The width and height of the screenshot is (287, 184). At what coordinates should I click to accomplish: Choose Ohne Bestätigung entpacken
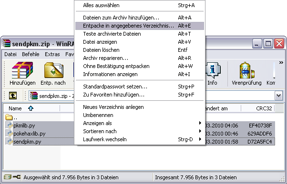coord(140,66)
